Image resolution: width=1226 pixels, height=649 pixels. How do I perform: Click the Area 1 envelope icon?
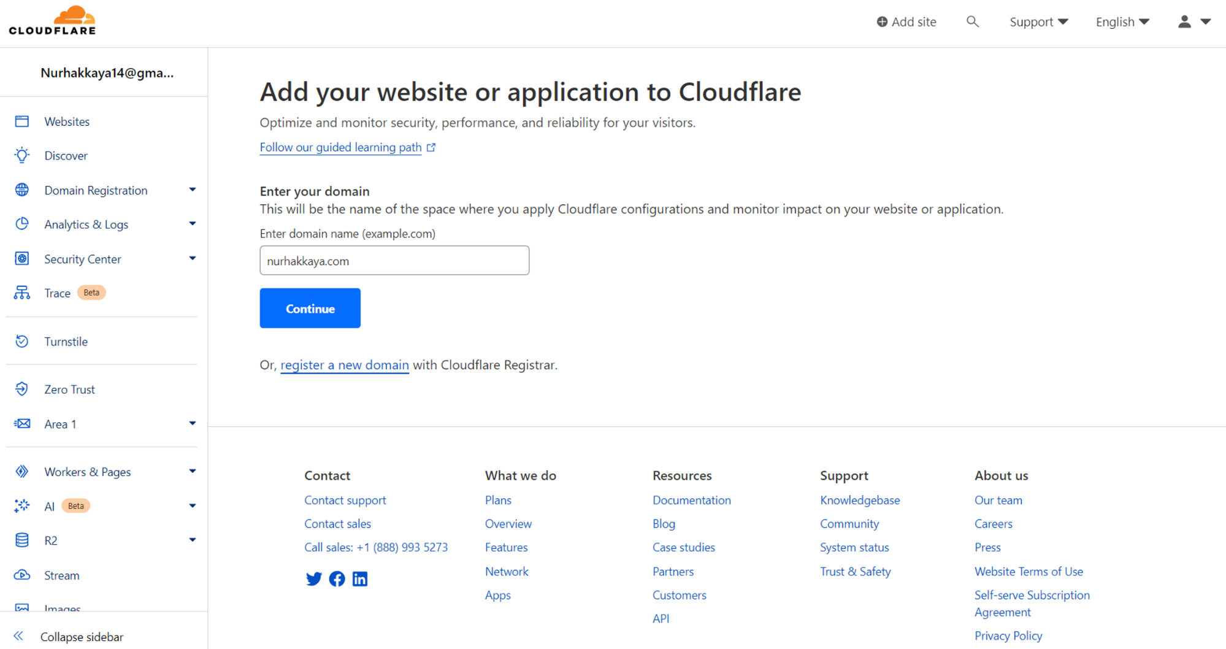point(22,424)
